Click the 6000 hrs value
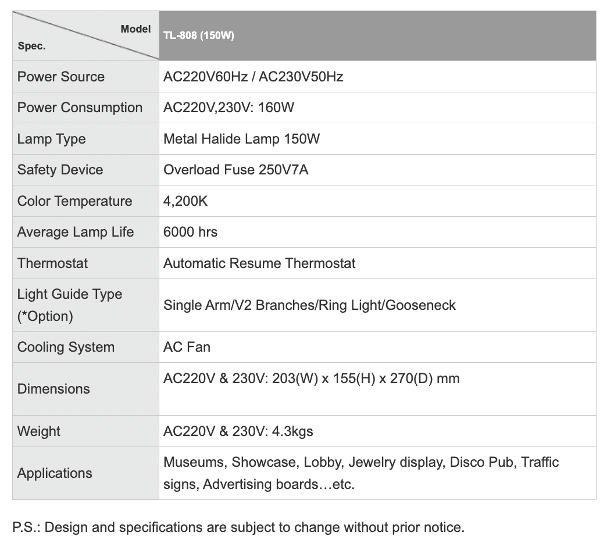This screenshot has height=543, width=607. tap(190, 232)
